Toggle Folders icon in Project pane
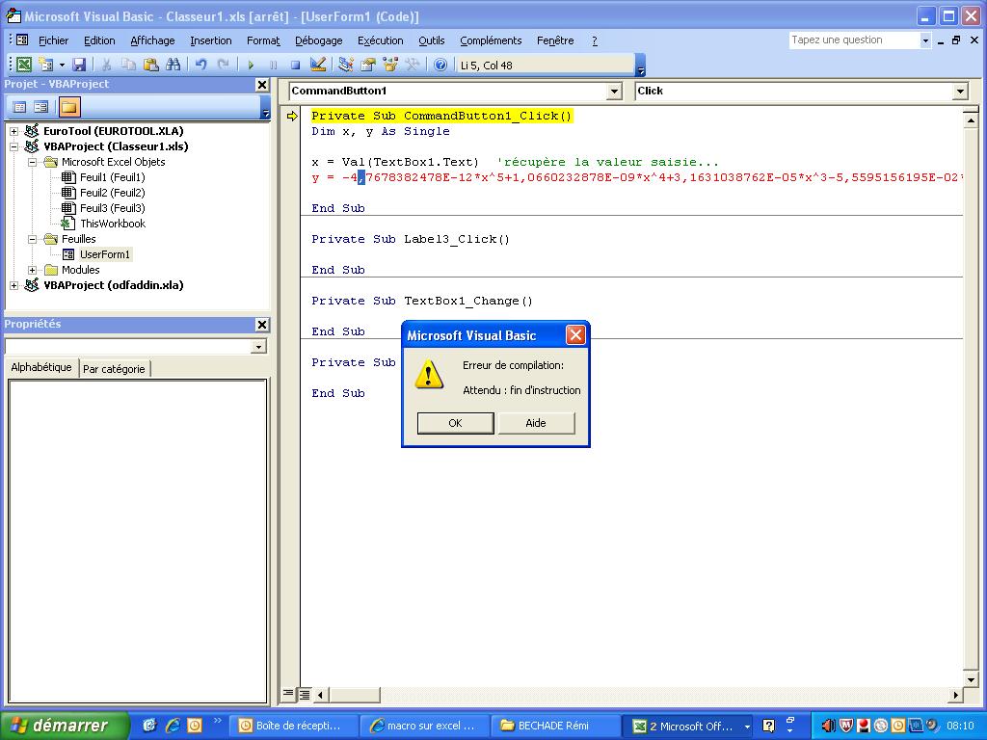987x740 pixels. [68, 107]
